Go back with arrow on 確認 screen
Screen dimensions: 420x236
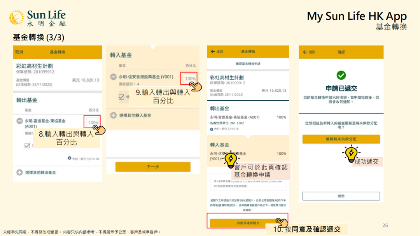(305, 52)
